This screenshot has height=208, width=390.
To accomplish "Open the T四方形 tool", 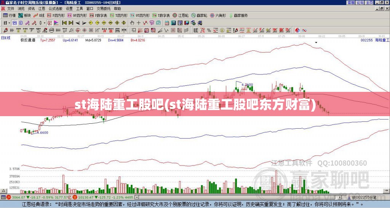I will 119,15.
